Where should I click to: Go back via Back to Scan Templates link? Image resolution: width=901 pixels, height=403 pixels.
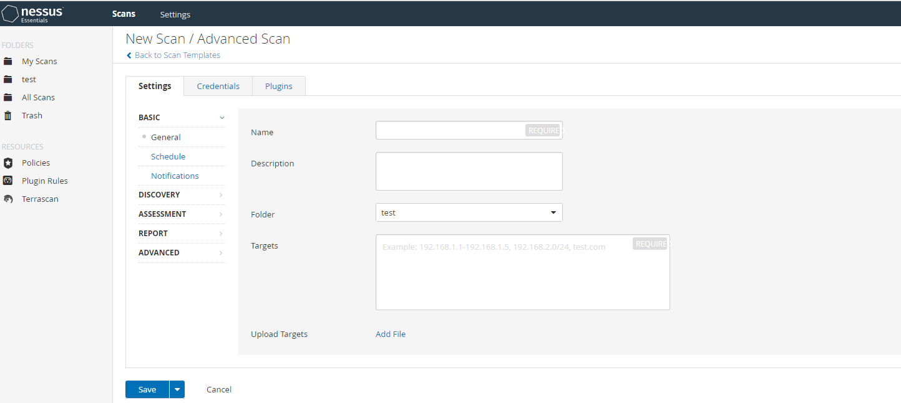(177, 55)
